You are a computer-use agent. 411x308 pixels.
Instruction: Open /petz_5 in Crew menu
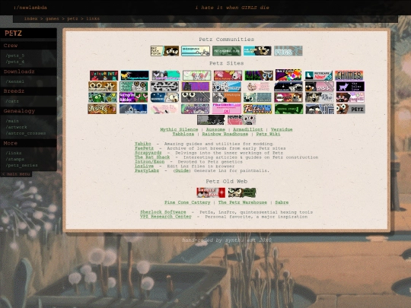click(15, 56)
